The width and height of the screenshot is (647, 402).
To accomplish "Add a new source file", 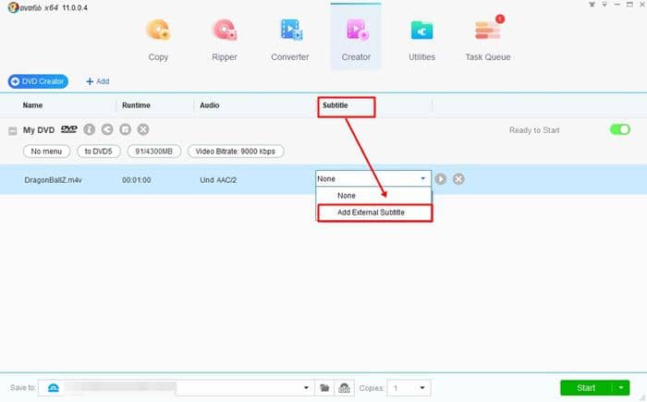I will pos(97,81).
